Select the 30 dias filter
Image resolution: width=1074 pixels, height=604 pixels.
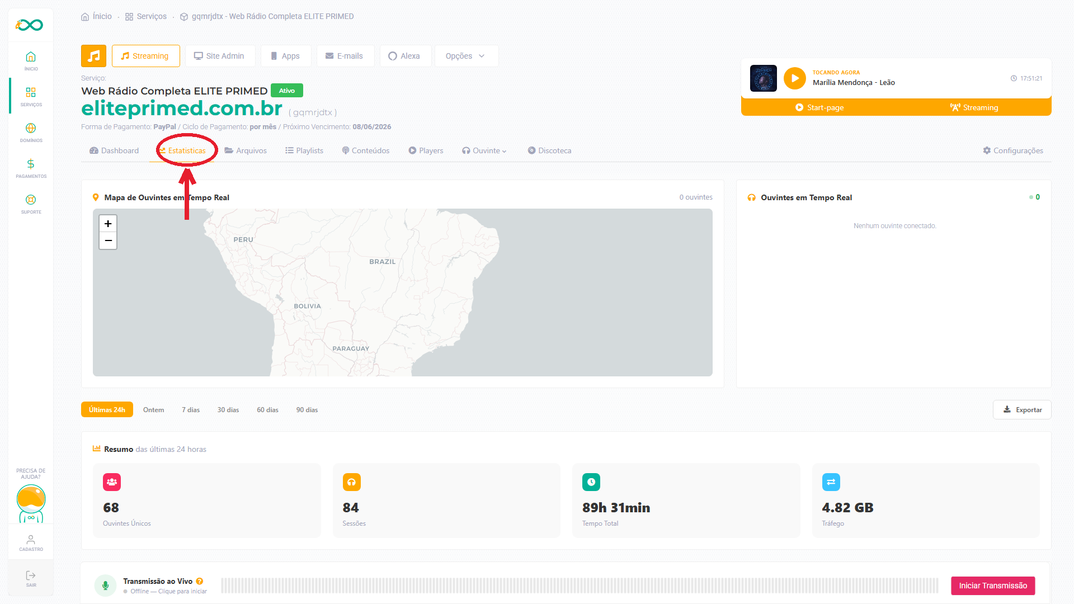(x=228, y=409)
